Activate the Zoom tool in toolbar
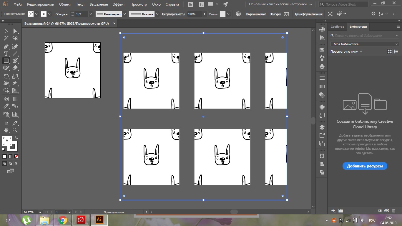 15,130
